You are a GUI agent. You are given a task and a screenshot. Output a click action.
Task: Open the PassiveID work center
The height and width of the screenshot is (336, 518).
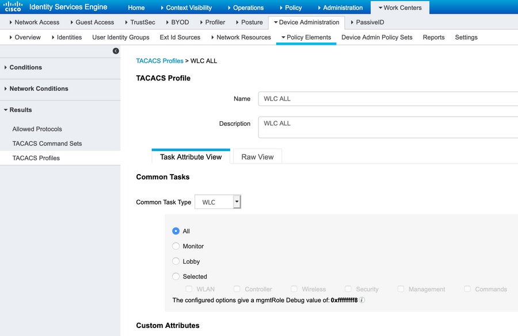tap(367, 22)
